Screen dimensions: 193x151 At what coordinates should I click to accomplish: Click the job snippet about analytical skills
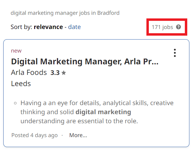[x=97, y=112]
